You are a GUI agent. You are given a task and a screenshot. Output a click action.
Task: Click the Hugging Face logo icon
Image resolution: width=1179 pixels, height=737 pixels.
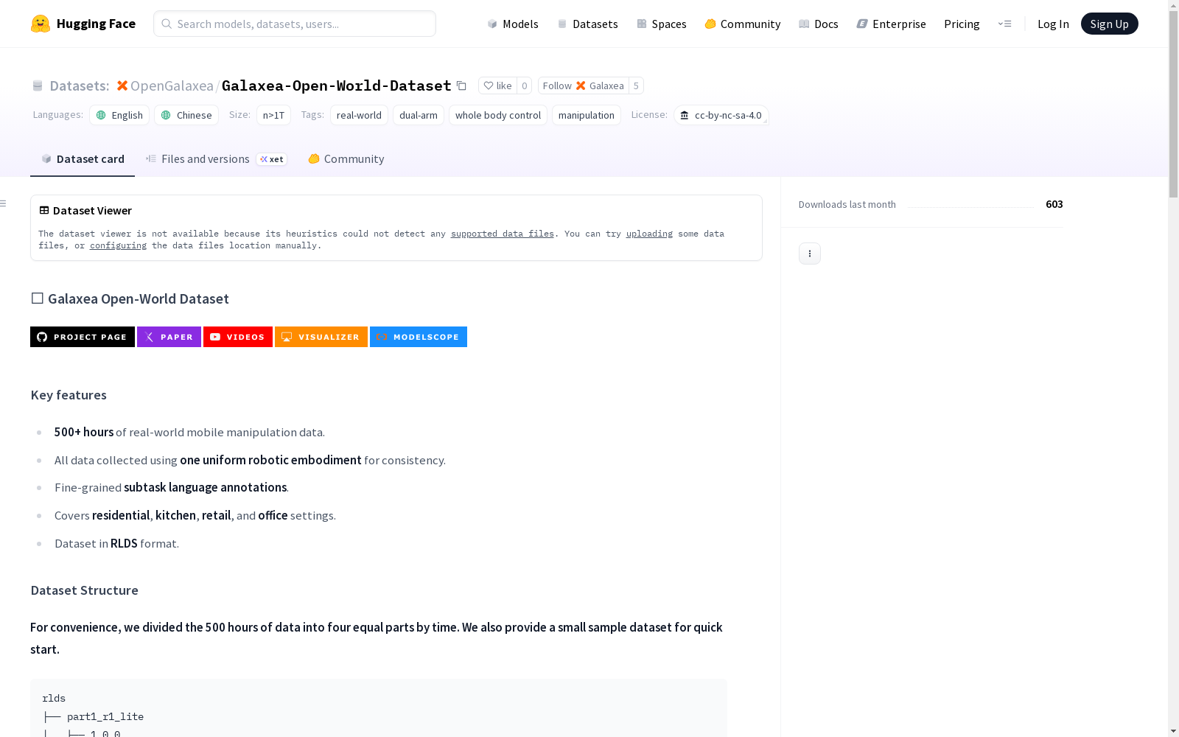click(x=41, y=24)
